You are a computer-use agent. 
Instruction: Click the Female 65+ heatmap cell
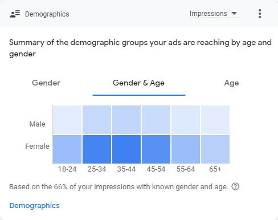[x=215, y=149]
